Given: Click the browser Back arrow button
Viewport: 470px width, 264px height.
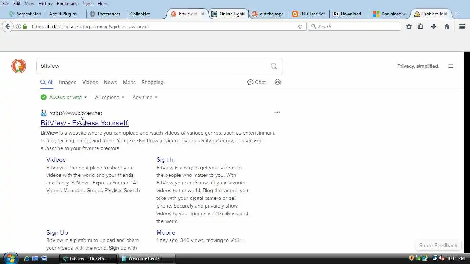Looking at the screenshot, I should click(7, 26).
